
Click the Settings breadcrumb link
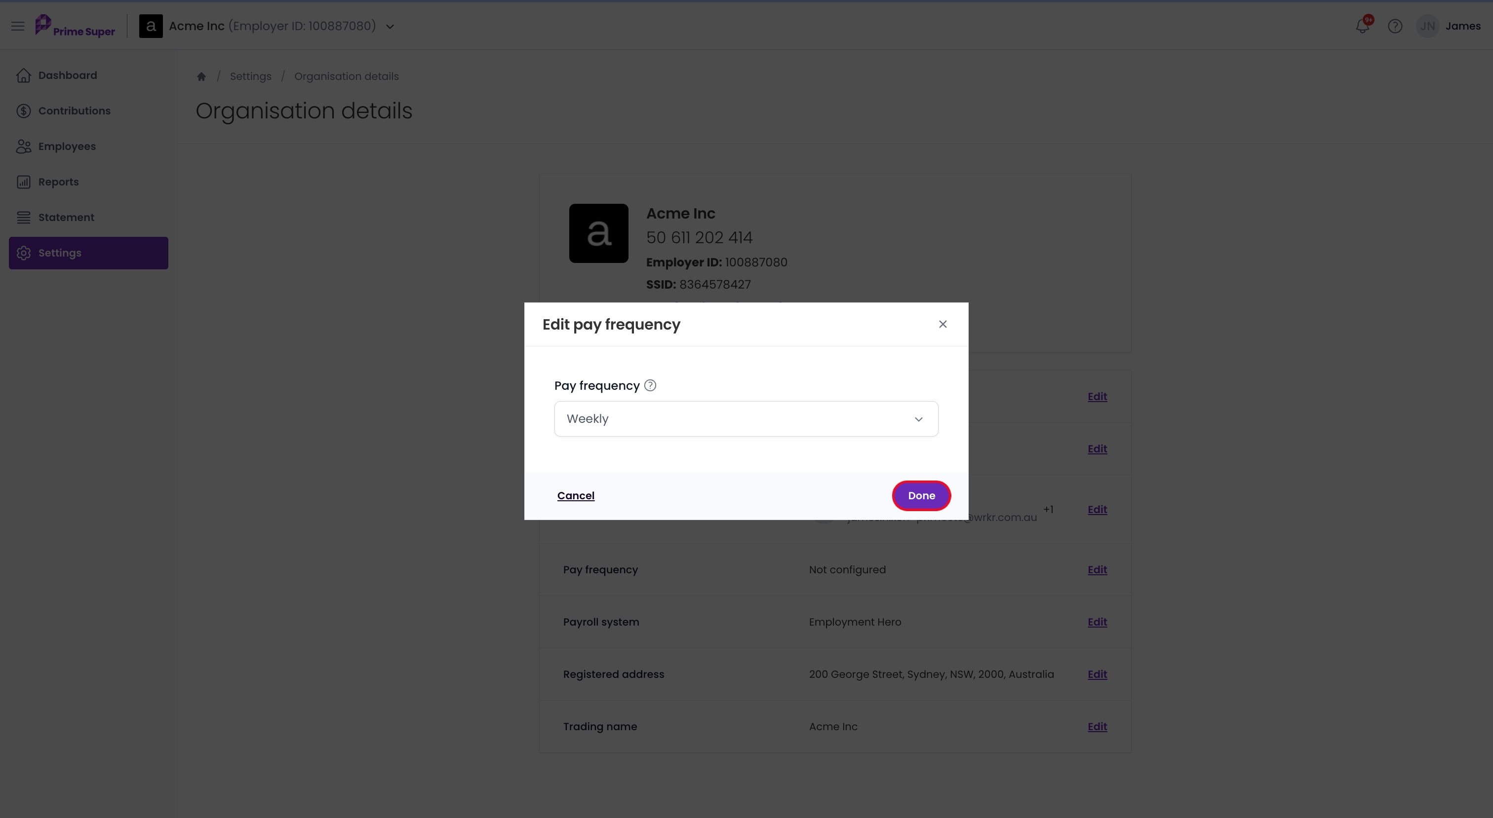[x=250, y=76]
